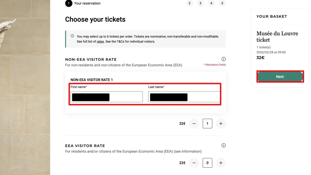Add an EEA visitor ticket with plus
This screenshot has width=311, height=175.
tap(221, 163)
